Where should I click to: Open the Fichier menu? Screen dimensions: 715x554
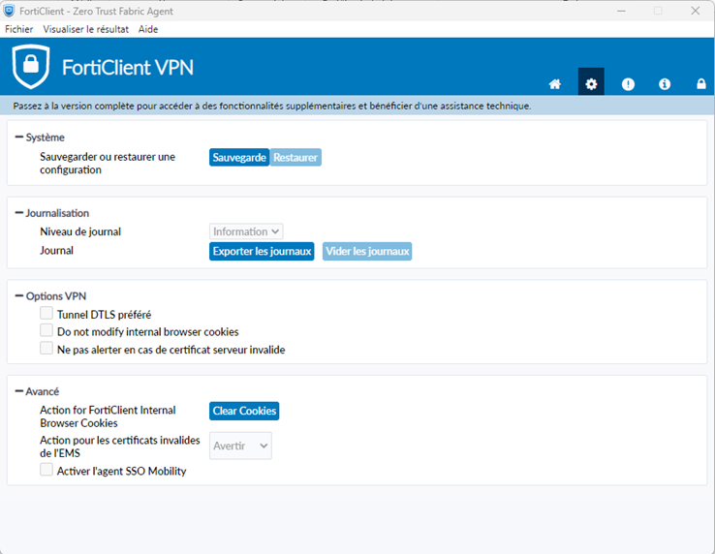click(18, 29)
